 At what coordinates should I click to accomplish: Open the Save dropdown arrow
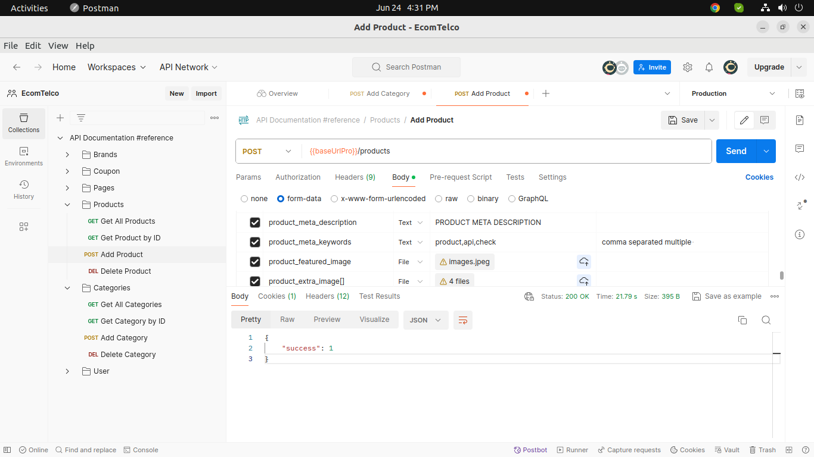click(x=712, y=120)
